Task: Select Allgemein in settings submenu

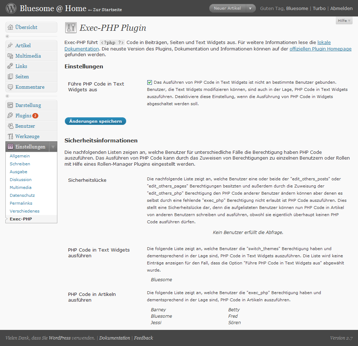Action: 20,156
